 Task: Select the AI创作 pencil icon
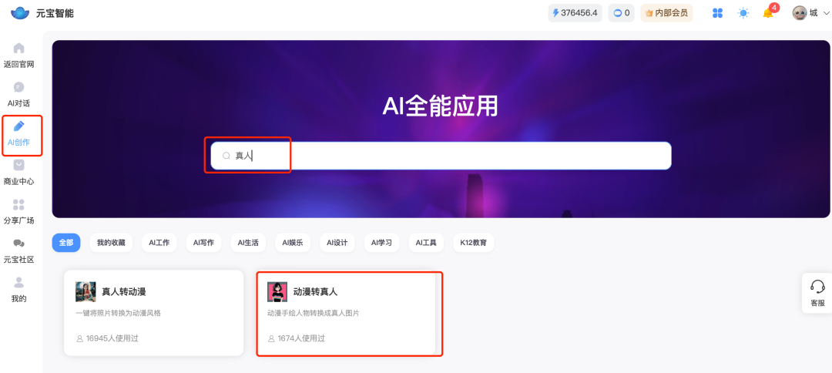[x=19, y=127]
